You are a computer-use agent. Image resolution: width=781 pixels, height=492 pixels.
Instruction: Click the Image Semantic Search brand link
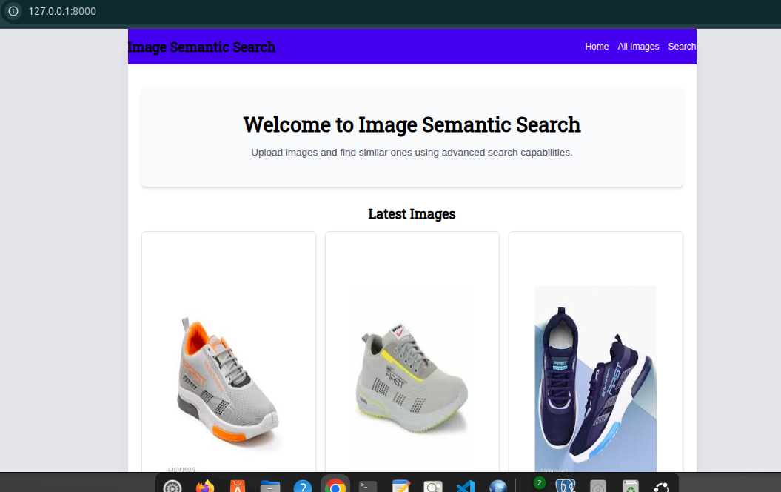tap(201, 47)
